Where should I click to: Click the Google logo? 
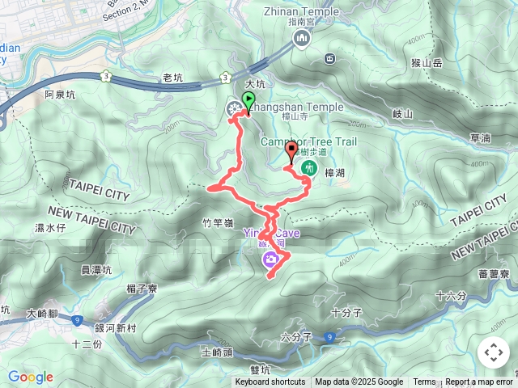pos(31,377)
